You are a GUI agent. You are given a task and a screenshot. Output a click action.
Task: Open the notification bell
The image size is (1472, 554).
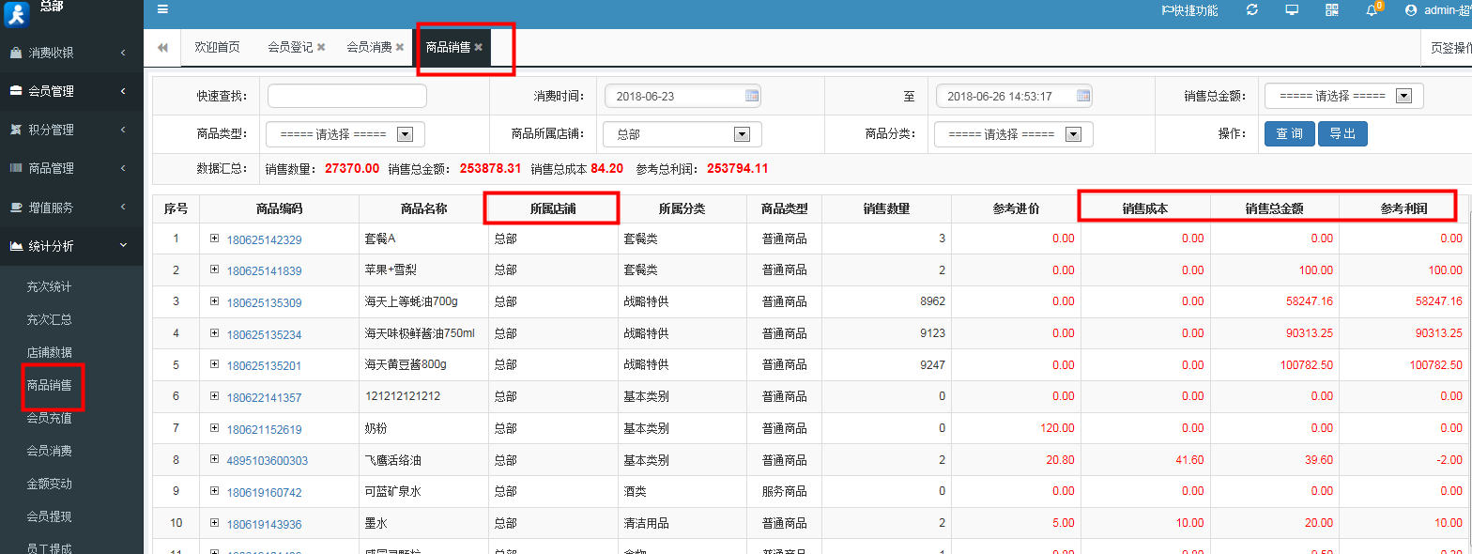[x=1372, y=10]
